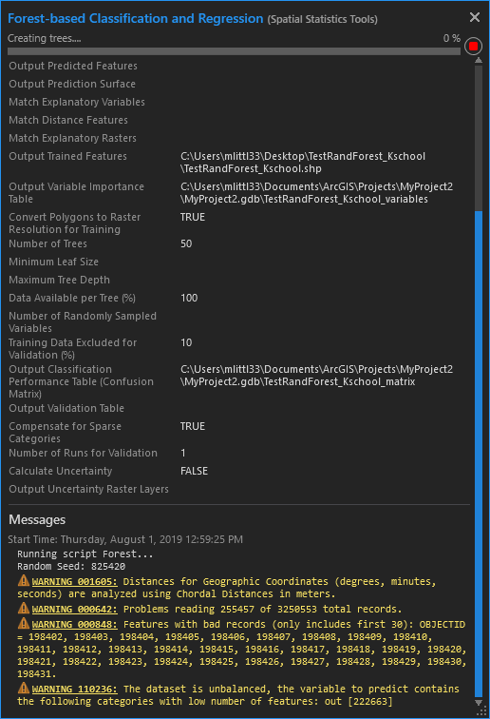Click the scroll down arrow of the scrollbar
The width and height of the screenshot is (490, 719).
point(479,703)
